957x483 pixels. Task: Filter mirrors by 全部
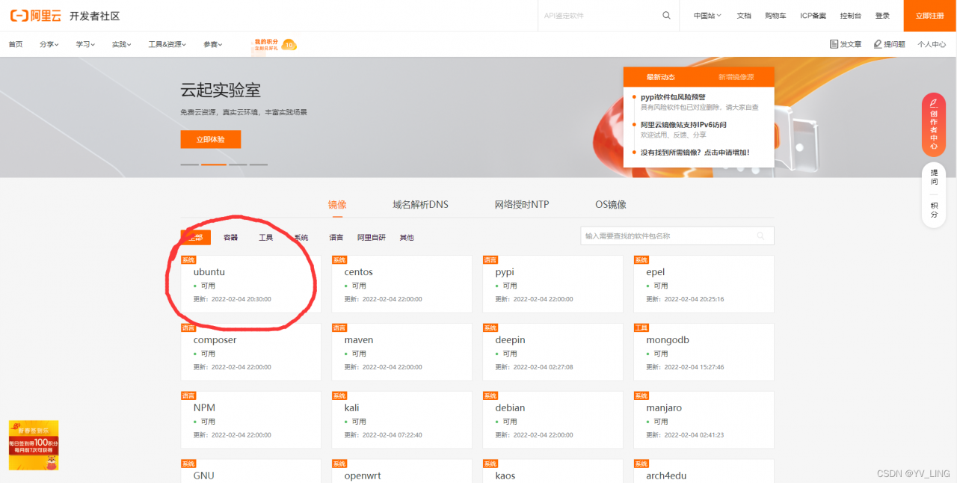tap(196, 237)
